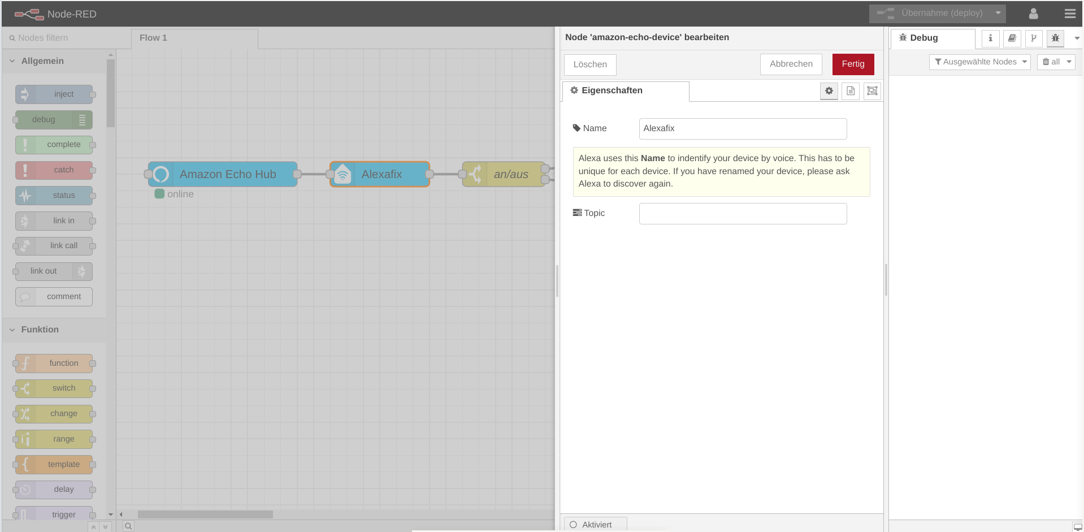Viewport: 1084px width, 532px height.
Task: Click the horizontal workspace scrollbar
Action: tap(205, 514)
